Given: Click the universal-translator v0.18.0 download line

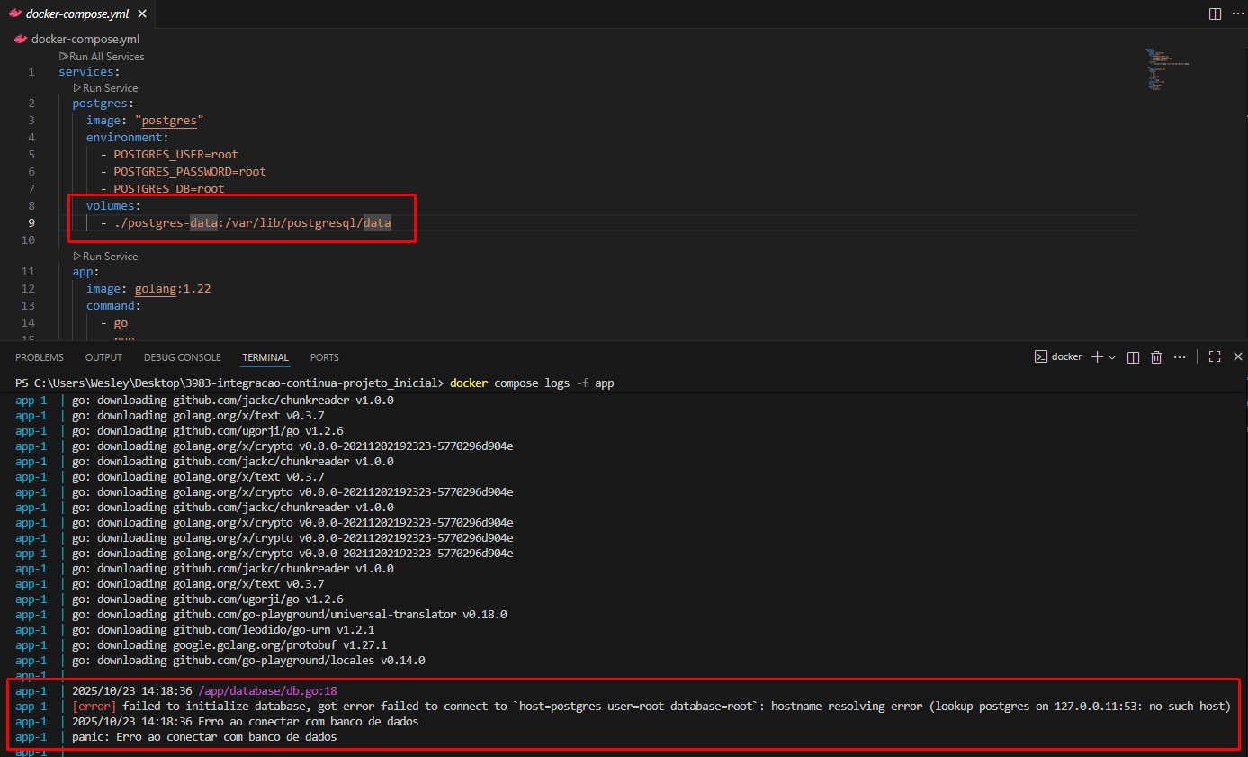Looking at the screenshot, I should click(x=290, y=614).
